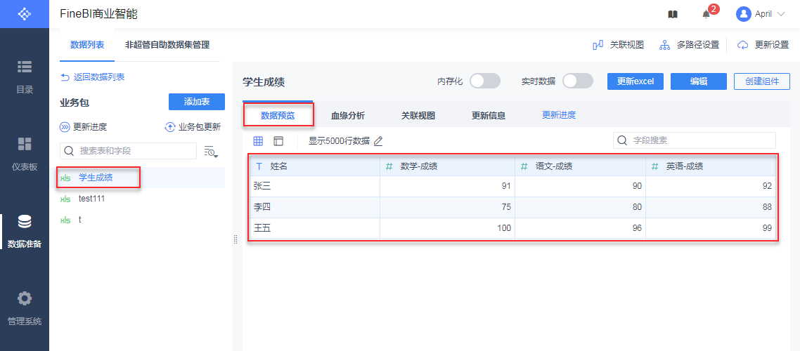Open the notifications bell
Screen dimensions: 800x351
pyautogui.click(x=706, y=14)
